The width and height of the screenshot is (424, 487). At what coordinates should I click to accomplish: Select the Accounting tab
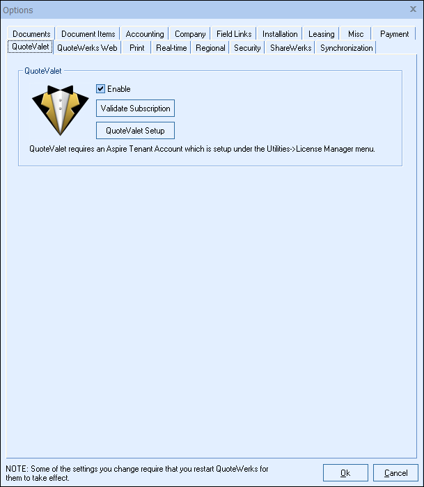145,34
